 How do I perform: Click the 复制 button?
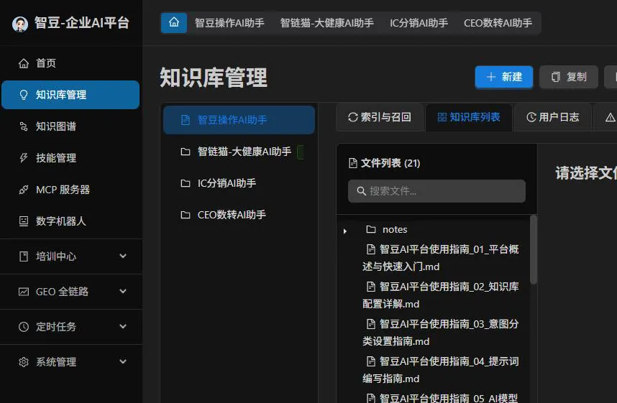point(569,77)
